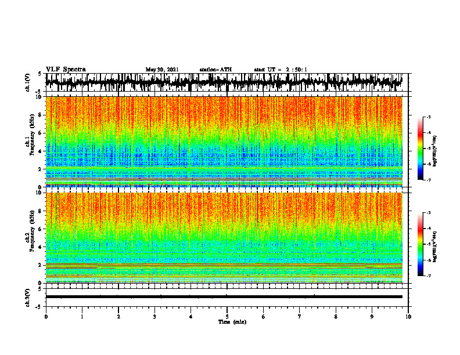Screen dimensions: 460x355
Task: Click time axis tick label "8"
Action: point(336,317)
